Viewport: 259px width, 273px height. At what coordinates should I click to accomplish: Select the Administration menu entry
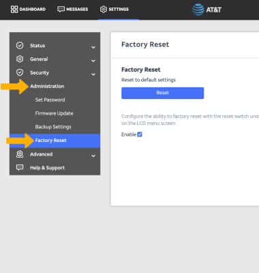point(47,86)
